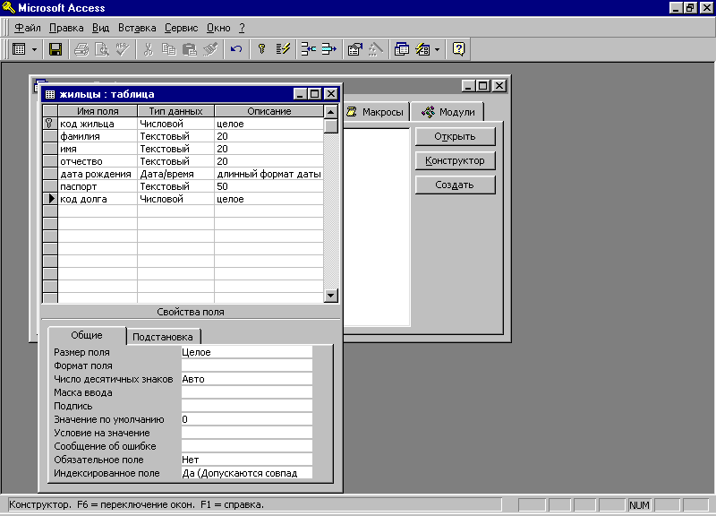Click the Открыть button
716x516 pixels.
click(455, 136)
